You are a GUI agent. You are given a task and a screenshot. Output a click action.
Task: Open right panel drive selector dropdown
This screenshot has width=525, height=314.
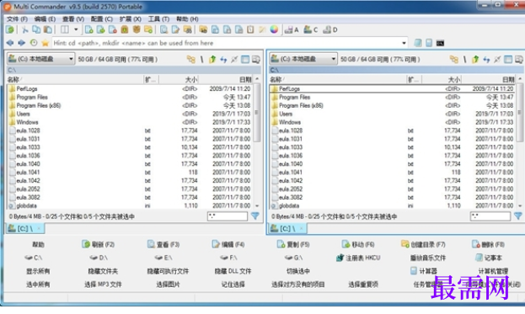pos(303,59)
